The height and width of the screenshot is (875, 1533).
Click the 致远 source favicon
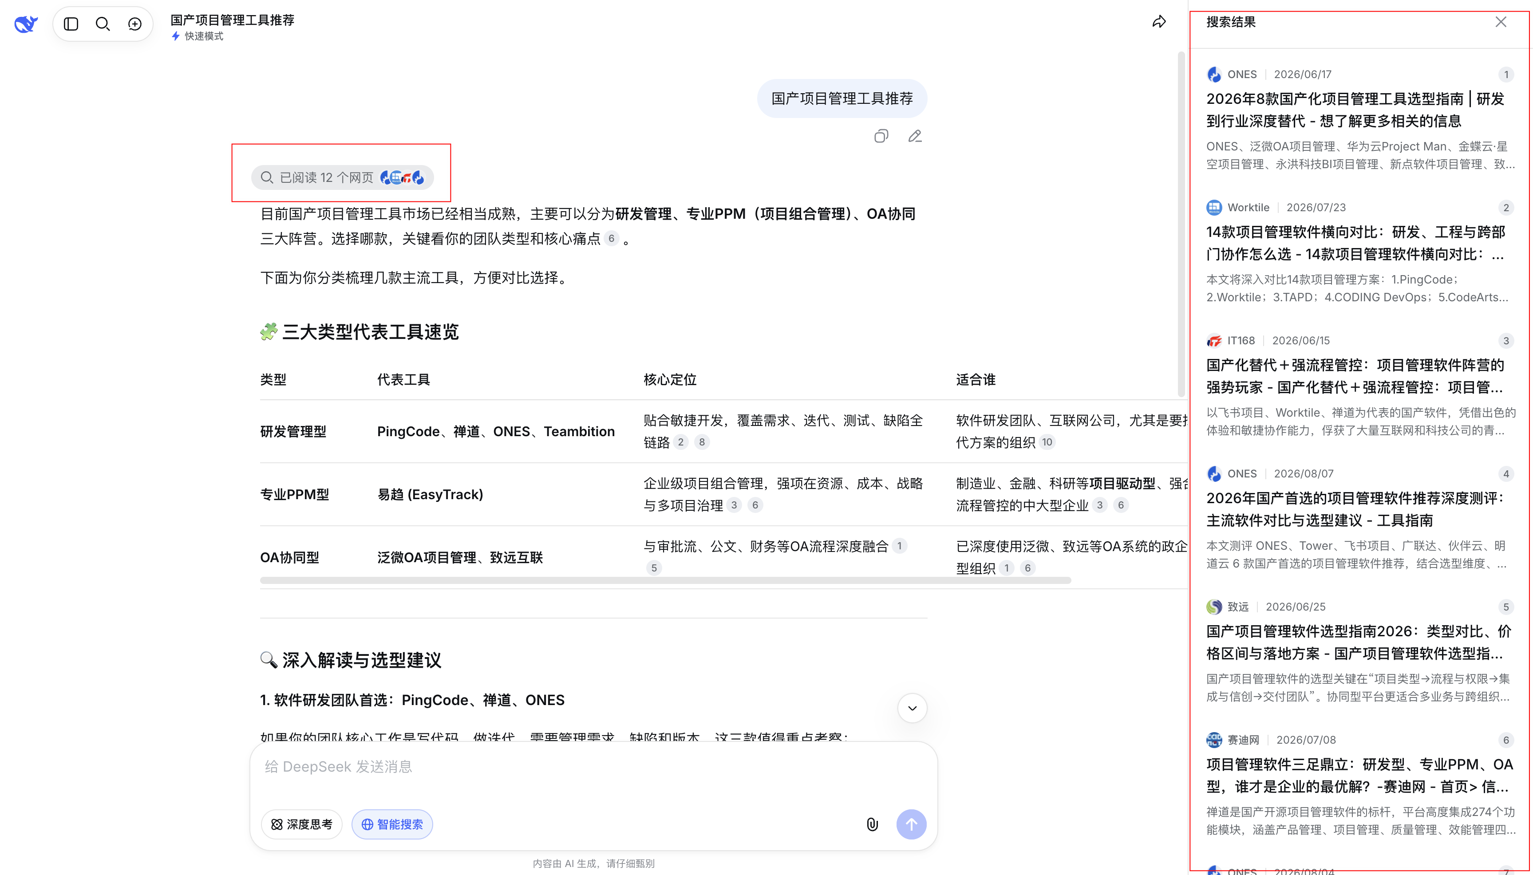[1214, 607]
